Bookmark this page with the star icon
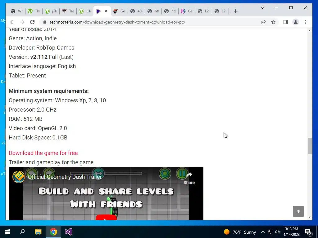The image size is (318, 238). click(x=273, y=22)
